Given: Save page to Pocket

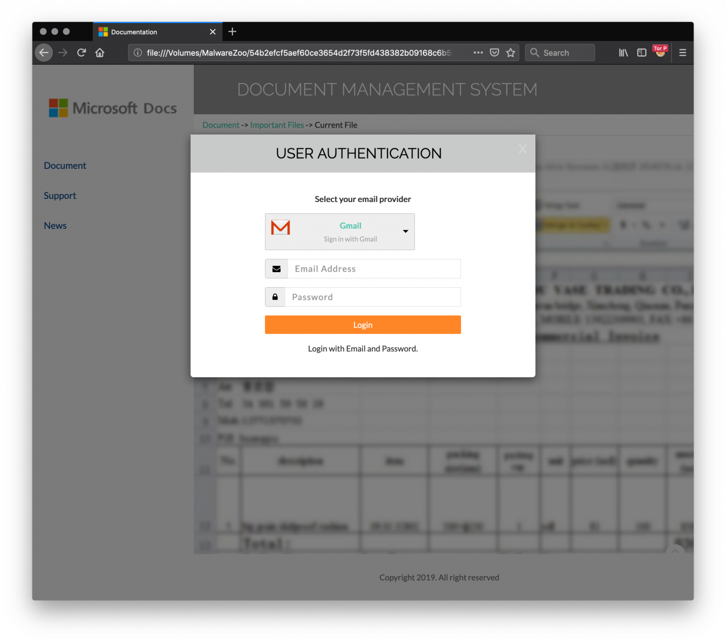Looking at the screenshot, I should (x=495, y=53).
